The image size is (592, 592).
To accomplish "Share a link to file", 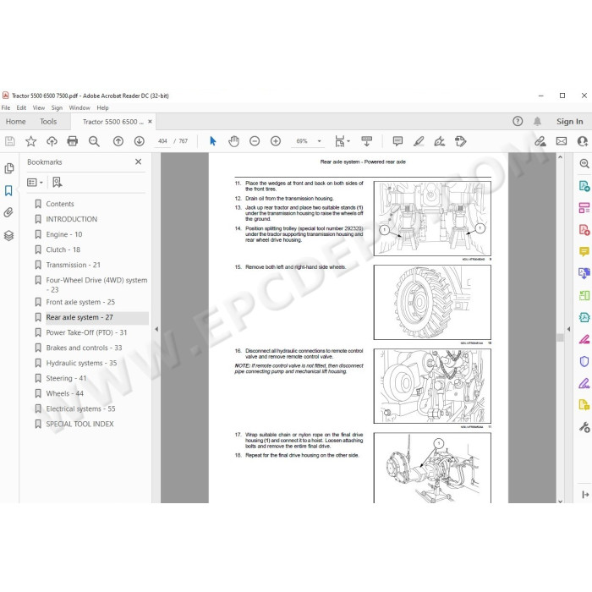I will [540, 141].
